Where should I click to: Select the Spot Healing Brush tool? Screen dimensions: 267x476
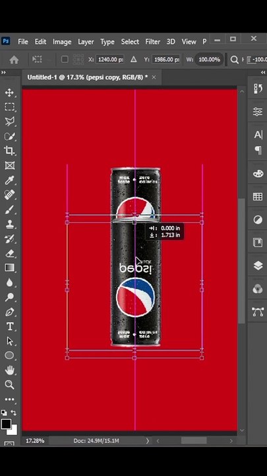(x=9, y=194)
